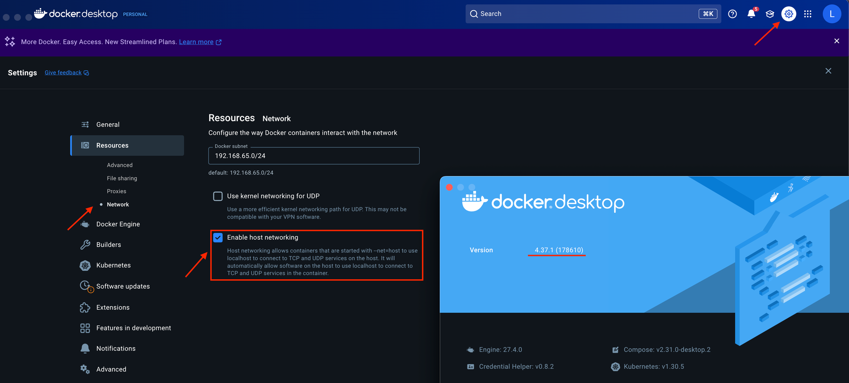
Task: Open the help question mark icon
Action: pos(732,14)
